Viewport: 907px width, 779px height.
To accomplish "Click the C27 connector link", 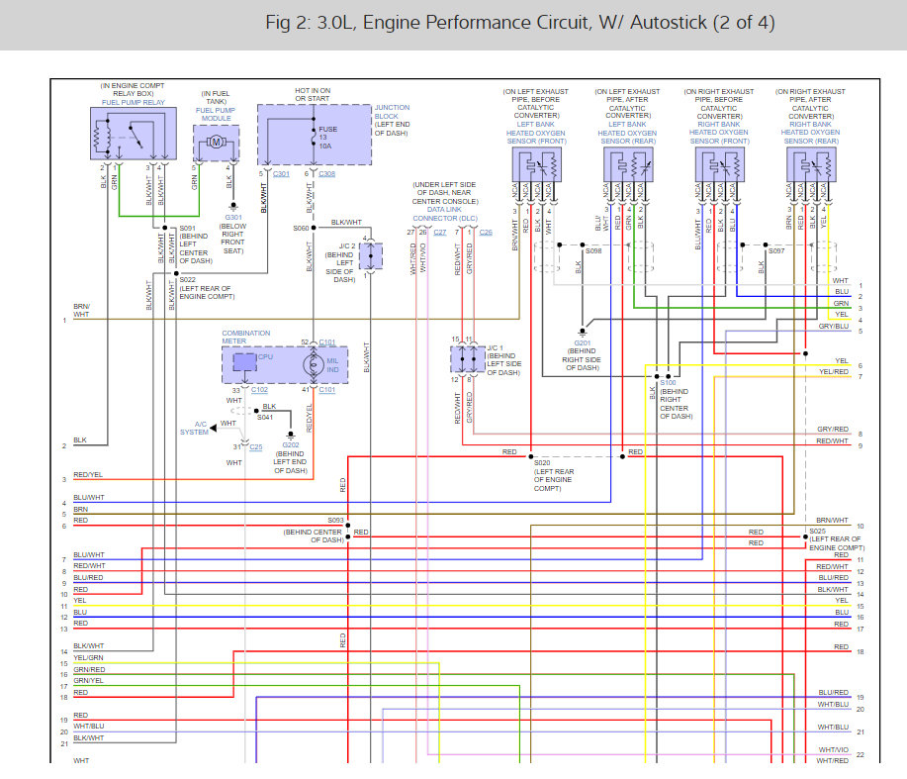I will coord(440,232).
